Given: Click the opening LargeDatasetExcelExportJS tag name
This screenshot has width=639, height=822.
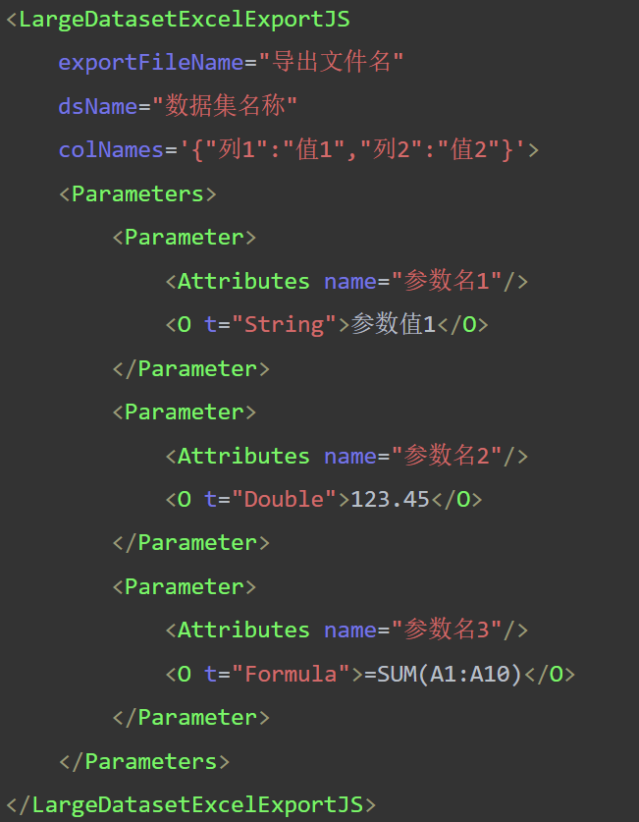Looking at the screenshot, I should (184, 19).
